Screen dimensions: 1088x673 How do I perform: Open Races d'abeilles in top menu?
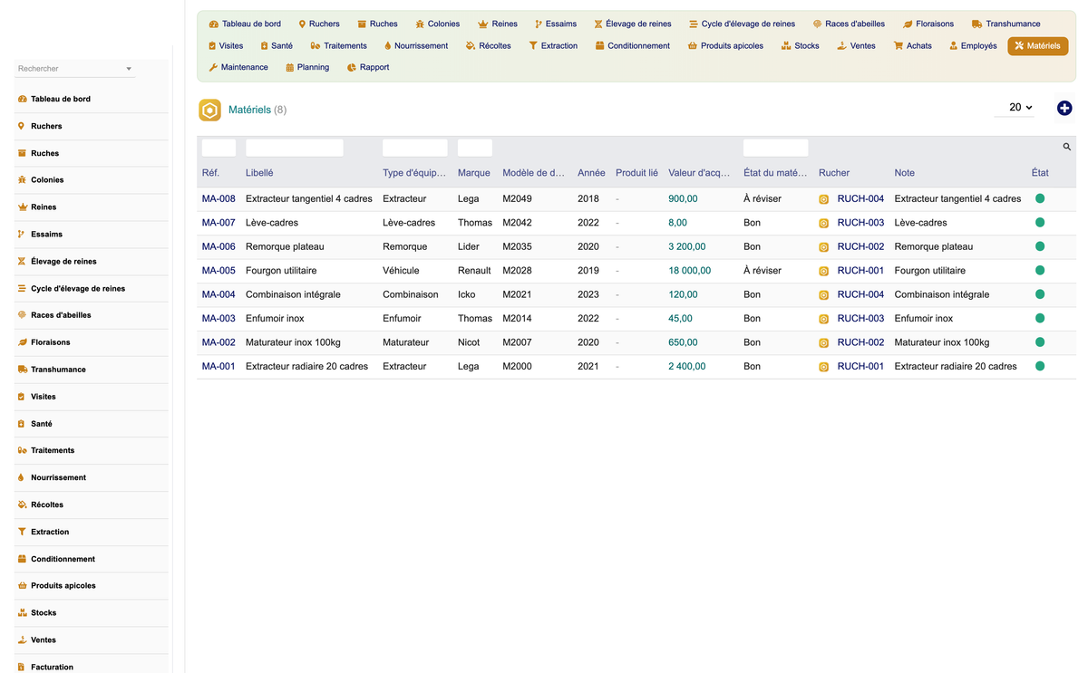pyautogui.click(x=849, y=24)
